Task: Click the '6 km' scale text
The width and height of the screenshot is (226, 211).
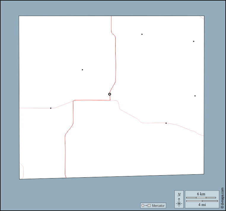Action: 201,194
